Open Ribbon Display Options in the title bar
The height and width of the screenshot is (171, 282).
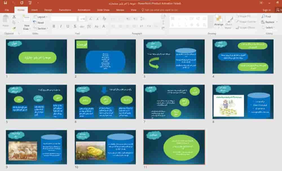(x=261, y=3)
